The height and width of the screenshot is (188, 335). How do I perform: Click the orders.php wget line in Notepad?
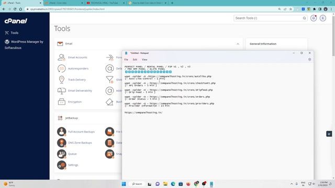click(167, 97)
